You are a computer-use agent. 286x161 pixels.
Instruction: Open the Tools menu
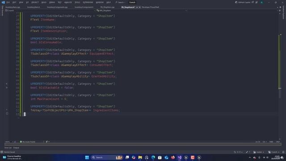(x=77, y=2)
